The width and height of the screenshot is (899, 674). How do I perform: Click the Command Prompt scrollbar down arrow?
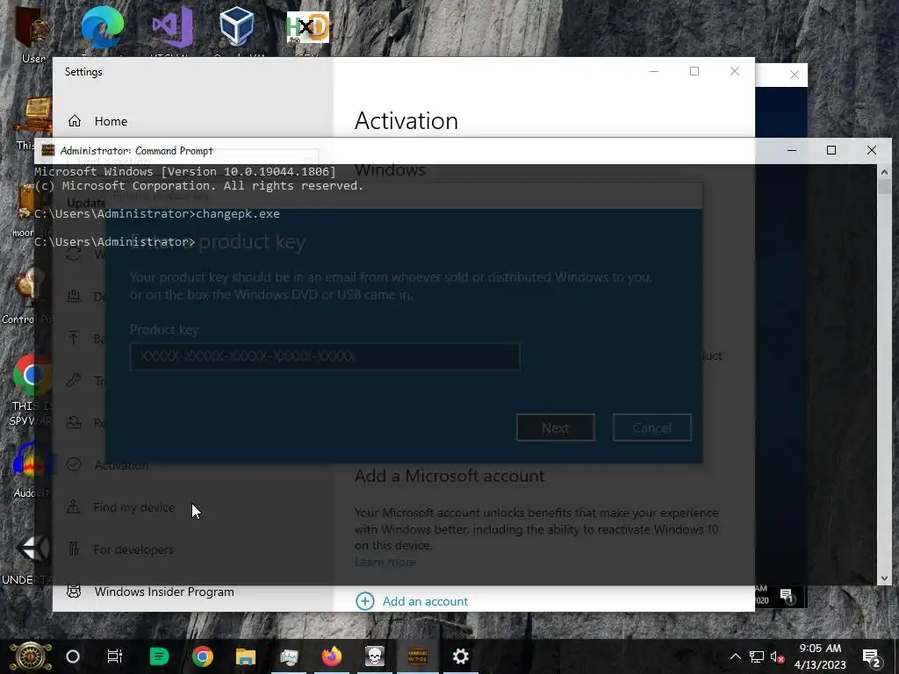pyautogui.click(x=884, y=578)
